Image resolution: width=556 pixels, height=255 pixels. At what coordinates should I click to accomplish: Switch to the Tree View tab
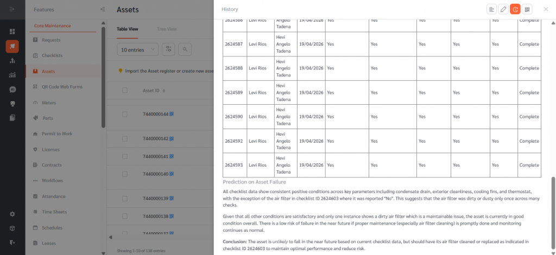coord(167,29)
